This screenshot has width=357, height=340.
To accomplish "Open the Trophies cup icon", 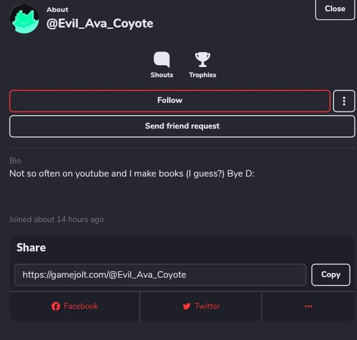I will pos(202,60).
